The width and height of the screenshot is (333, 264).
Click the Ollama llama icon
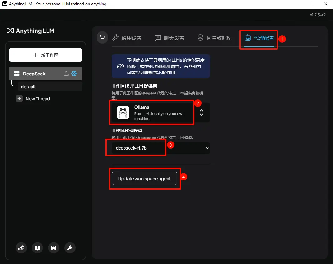123,113
